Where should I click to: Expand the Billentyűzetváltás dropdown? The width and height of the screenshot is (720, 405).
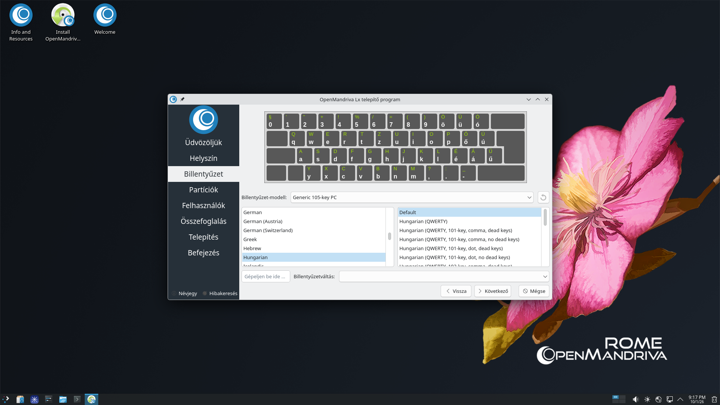[x=444, y=276]
